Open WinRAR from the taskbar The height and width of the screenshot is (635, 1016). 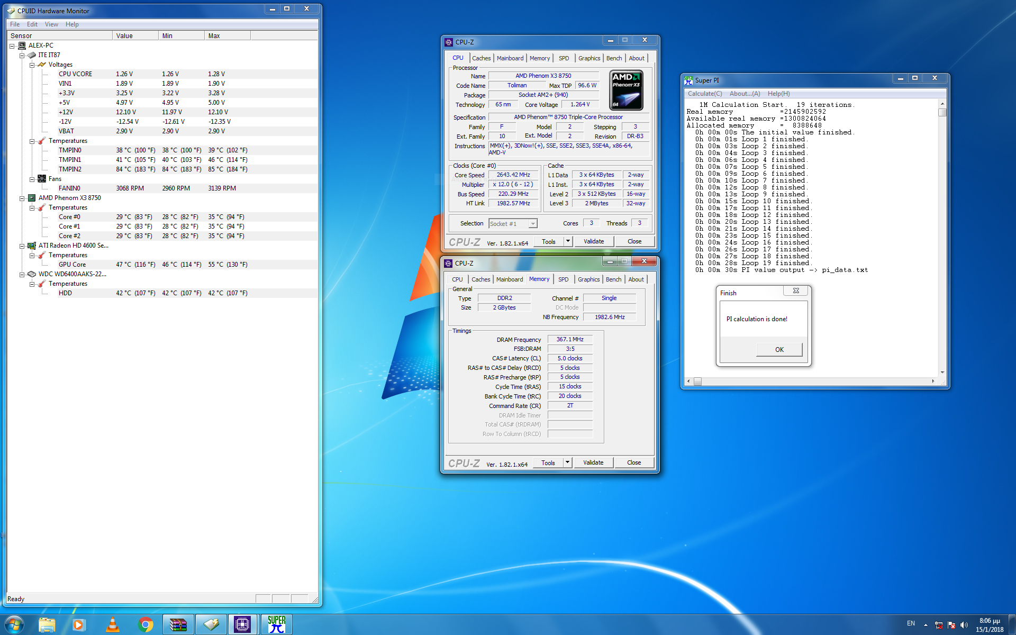click(x=178, y=624)
